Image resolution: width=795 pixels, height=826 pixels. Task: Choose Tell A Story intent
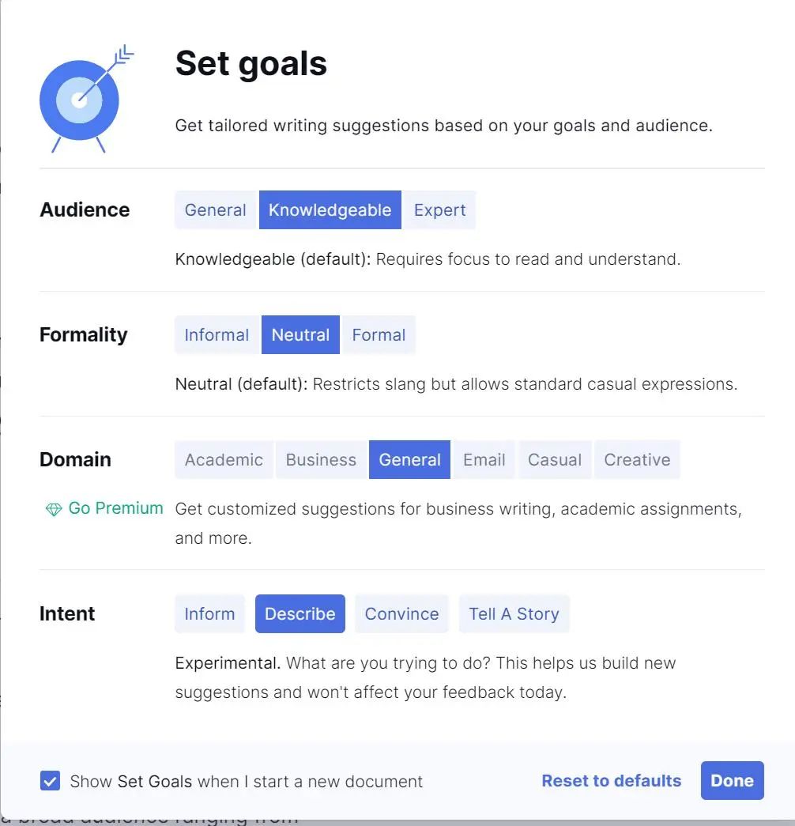(514, 613)
